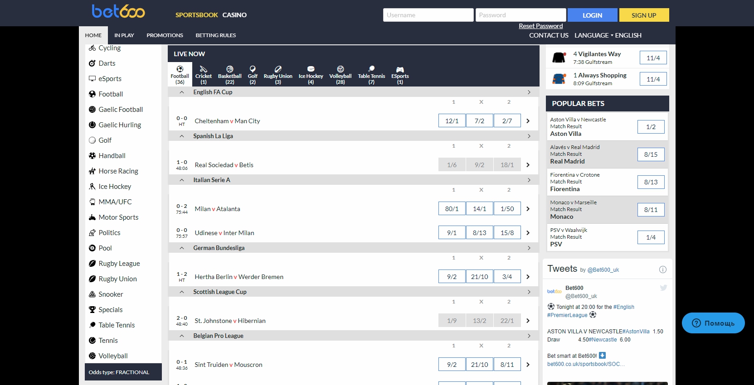Select the Specials trophy icon in the sidebar
The image size is (754, 385).
point(92,310)
